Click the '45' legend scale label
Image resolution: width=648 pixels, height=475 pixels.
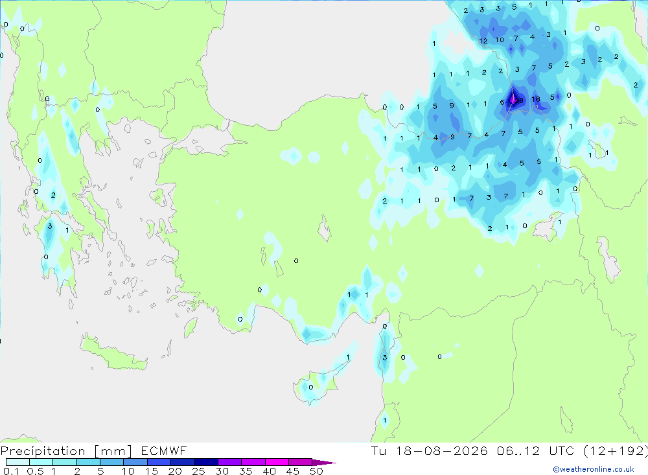click(x=293, y=471)
